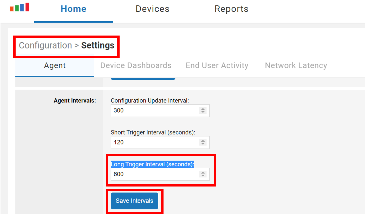Click the Configuration Update Interval field

point(160,111)
